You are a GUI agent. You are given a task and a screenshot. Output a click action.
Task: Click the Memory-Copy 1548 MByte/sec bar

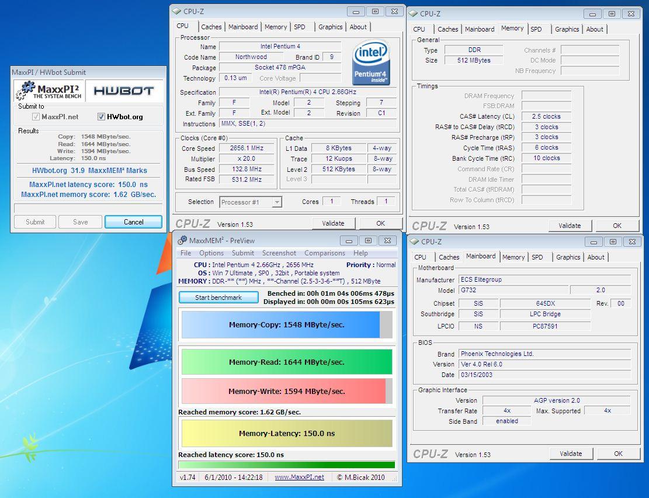tap(286, 325)
